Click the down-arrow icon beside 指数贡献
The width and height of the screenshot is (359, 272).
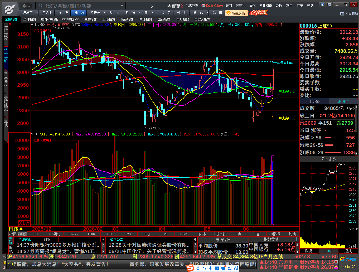[297, 239]
